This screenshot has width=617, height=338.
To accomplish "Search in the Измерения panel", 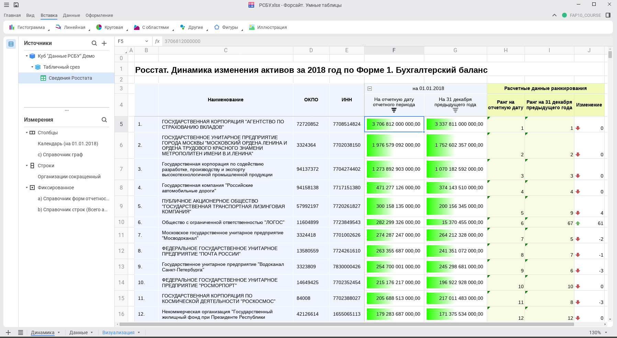I will click(104, 120).
